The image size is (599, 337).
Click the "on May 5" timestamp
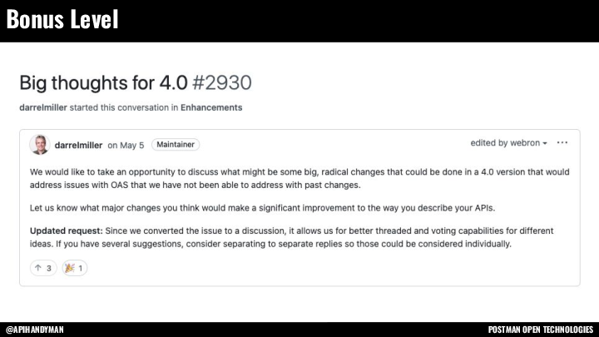click(x=126, y=145)
